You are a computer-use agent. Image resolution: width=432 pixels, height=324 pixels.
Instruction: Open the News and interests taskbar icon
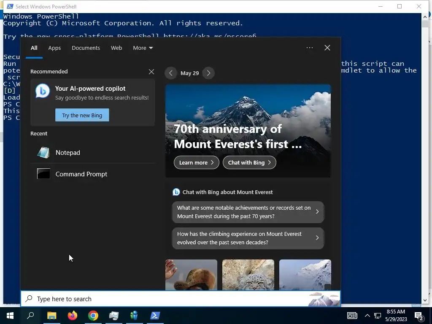click(x=352, y=316)
